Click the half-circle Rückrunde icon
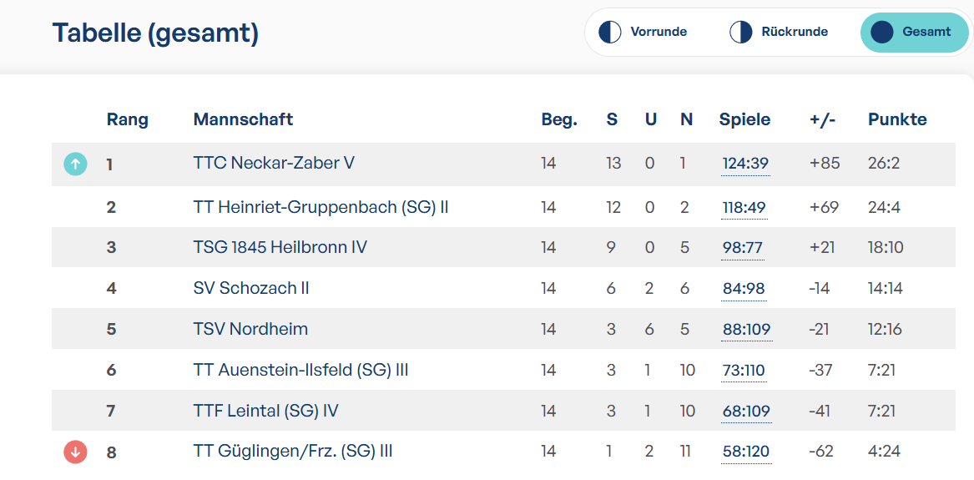This screenshot has height=480, width=974. tap(741, 32)
